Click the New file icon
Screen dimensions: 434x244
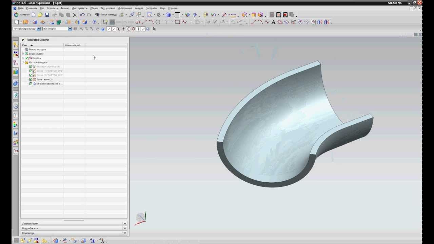(x=34, y=15)
